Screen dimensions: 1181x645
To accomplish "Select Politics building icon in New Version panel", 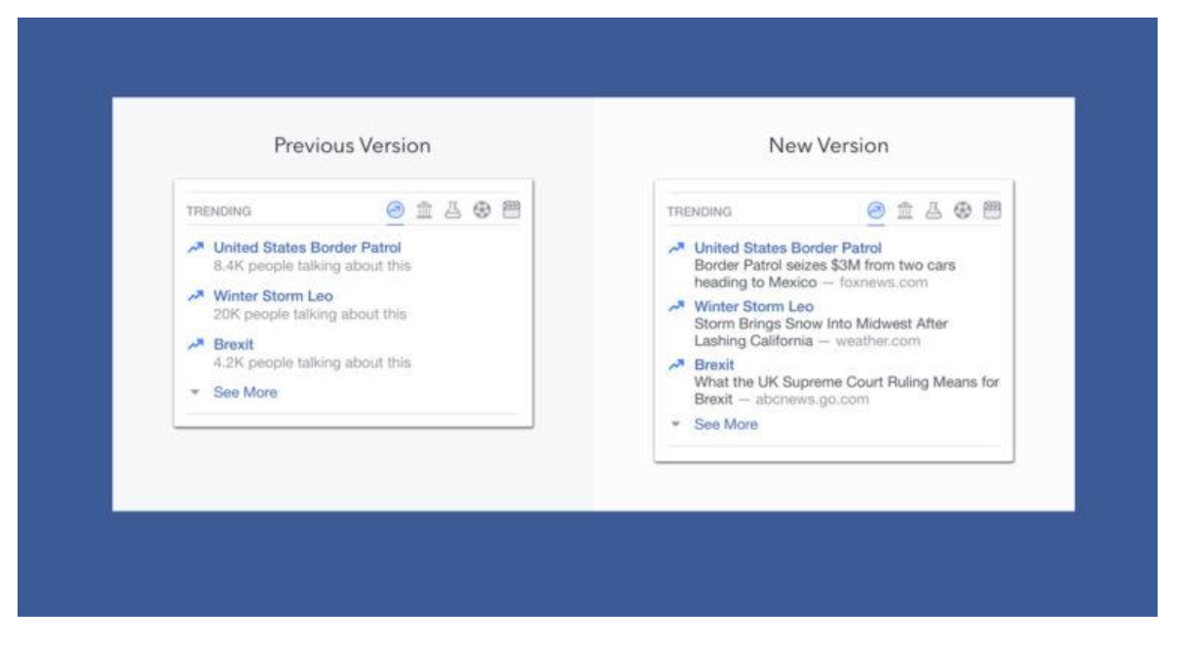I will 905,210.
